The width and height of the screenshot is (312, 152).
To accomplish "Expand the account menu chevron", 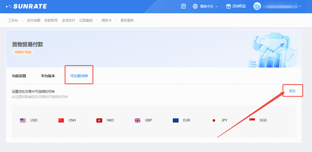I will [300, 6].
